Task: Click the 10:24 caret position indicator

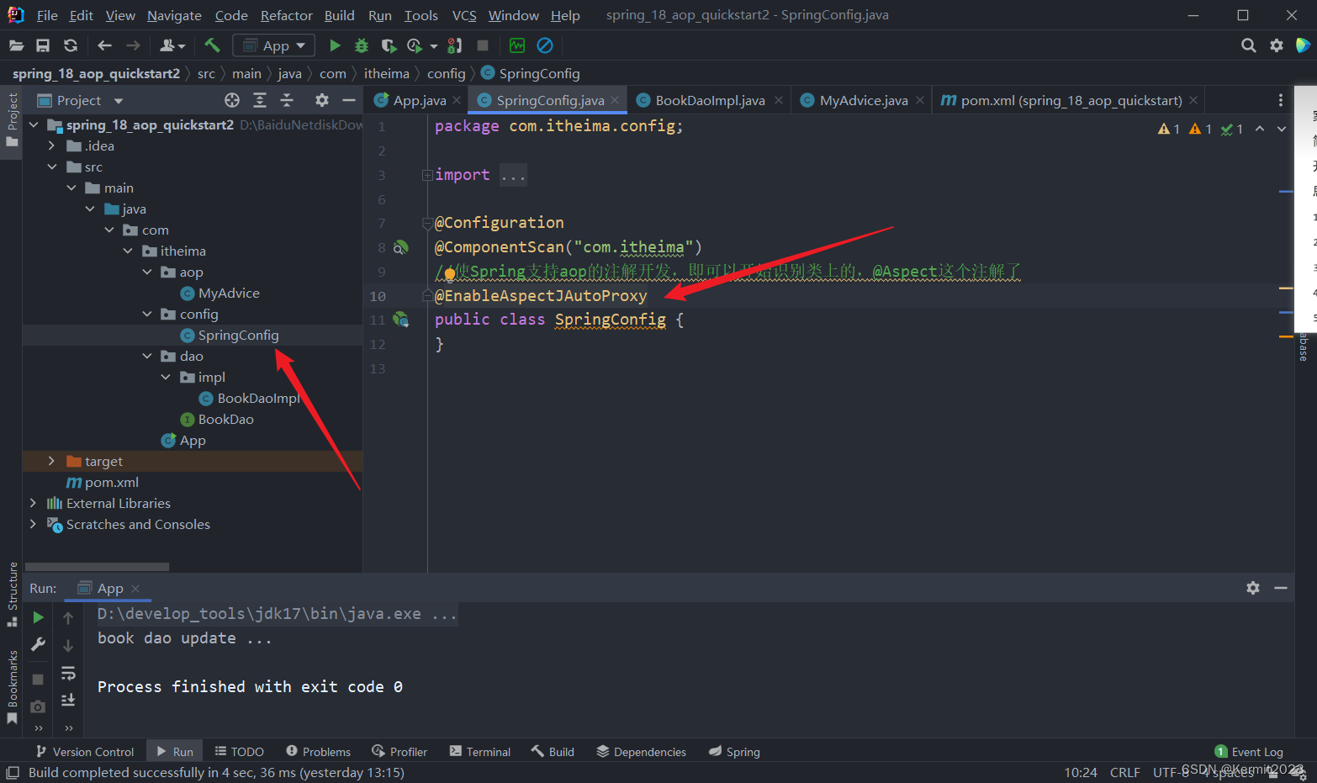Action: point(1081,772)
